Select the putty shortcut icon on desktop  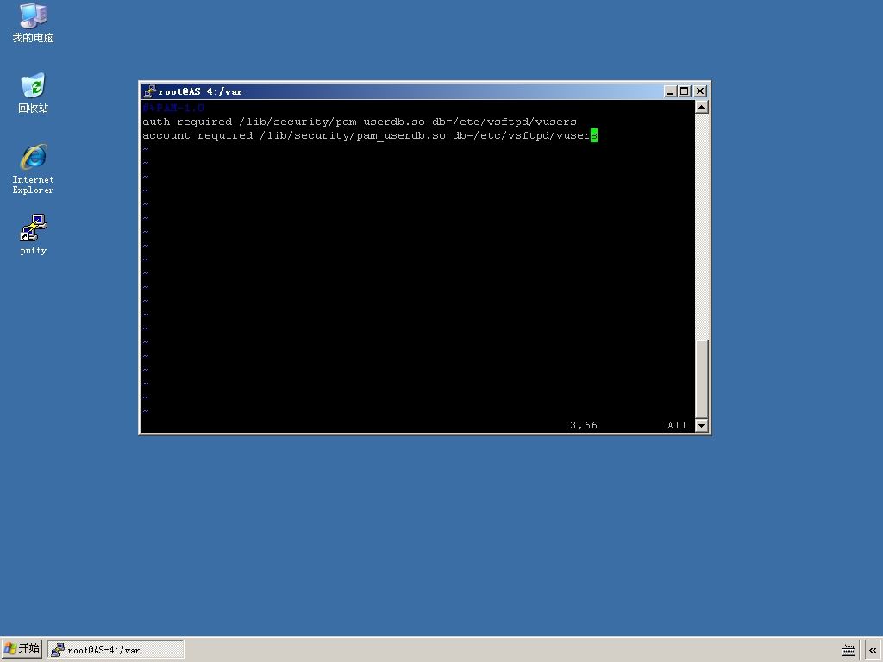(34, 234)
